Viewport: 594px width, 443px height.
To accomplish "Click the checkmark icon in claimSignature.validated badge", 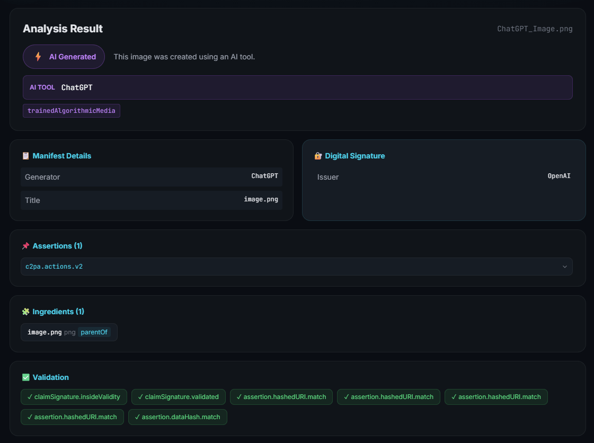I will [140, 396].
